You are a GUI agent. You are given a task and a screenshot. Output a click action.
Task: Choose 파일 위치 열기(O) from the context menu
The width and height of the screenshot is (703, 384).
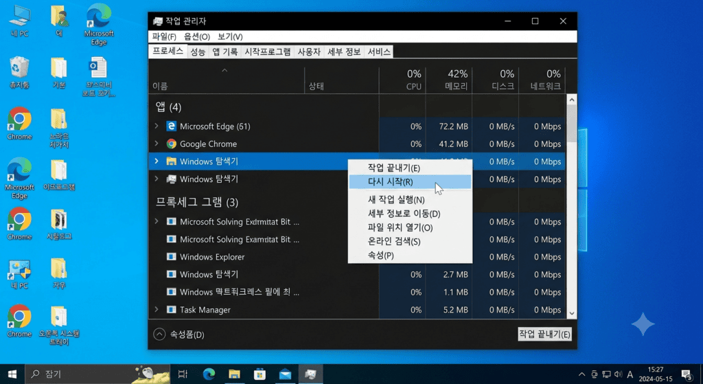(410, 227)
